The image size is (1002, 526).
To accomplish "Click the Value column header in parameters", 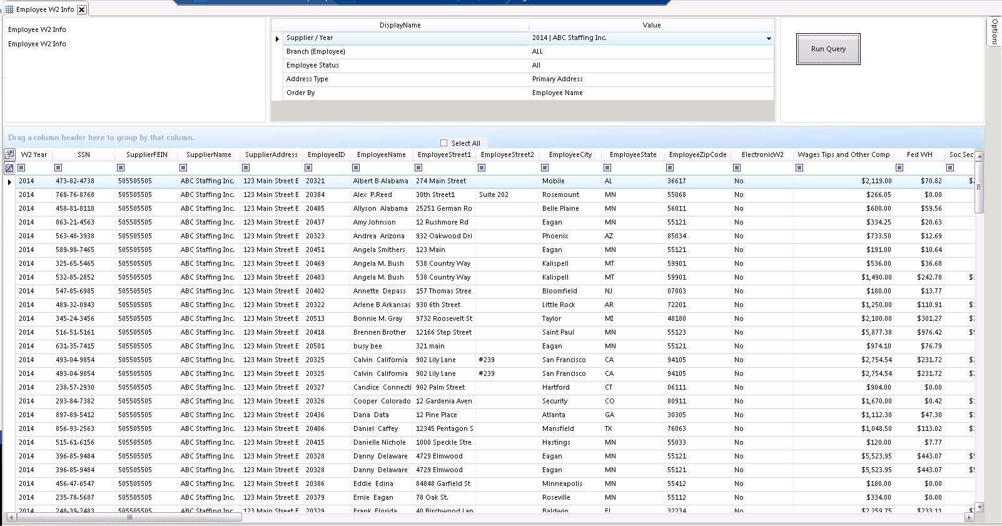I will coord(652,25).
